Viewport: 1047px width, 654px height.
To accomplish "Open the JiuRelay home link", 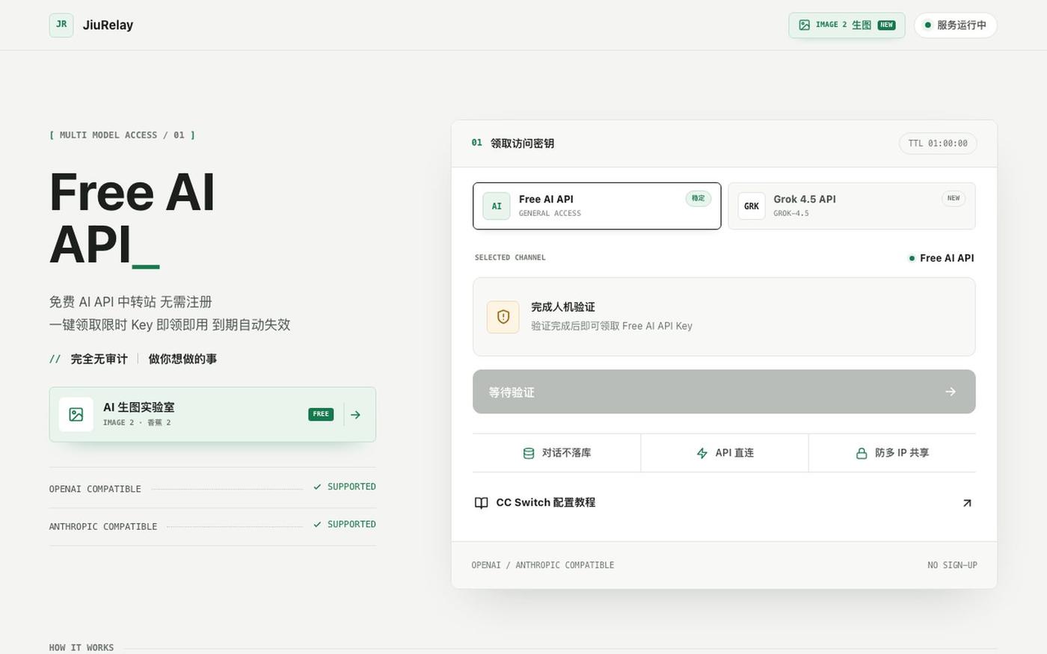I will coord(91,25).
